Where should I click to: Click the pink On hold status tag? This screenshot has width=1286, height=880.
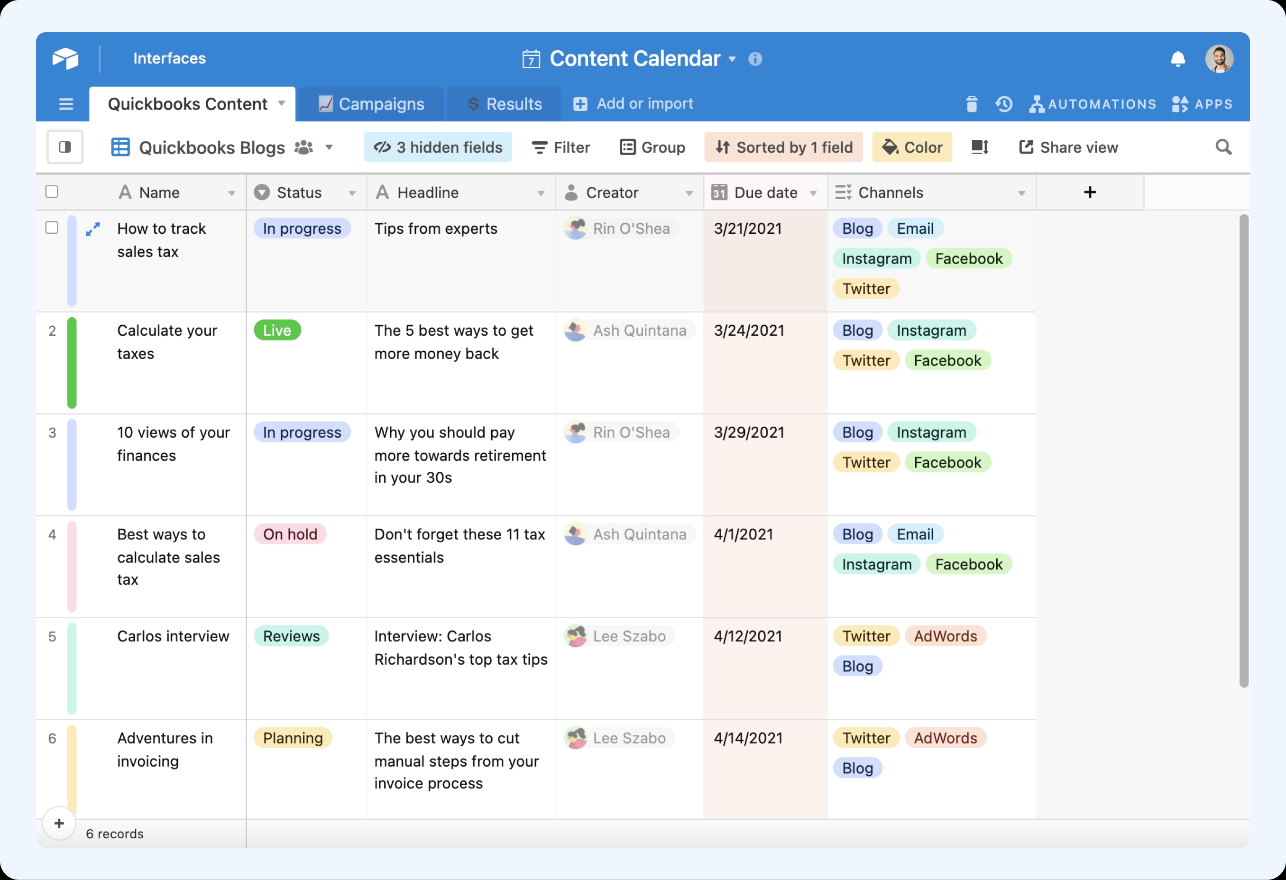[x=290, y=534]
